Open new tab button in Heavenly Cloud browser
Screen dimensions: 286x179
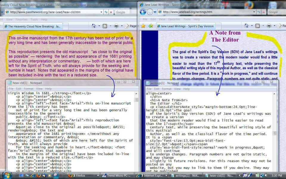[x=66, y=26]
